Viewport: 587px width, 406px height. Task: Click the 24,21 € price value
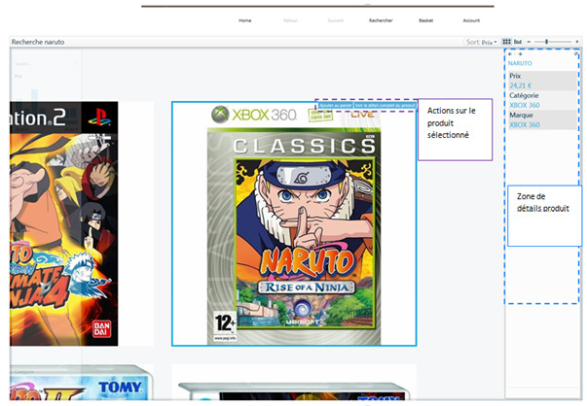pyautogui.click(x=521, y=85)
